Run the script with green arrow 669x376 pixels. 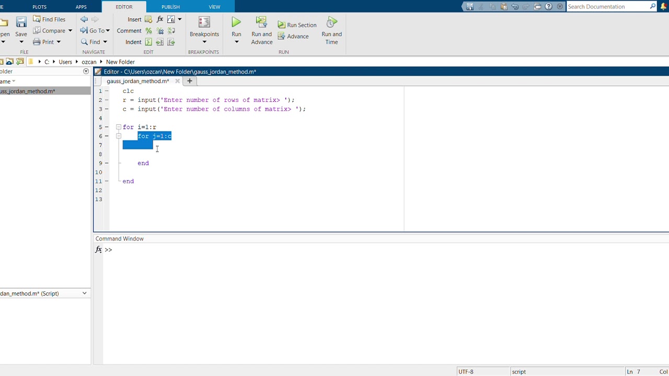coord(236,22)
